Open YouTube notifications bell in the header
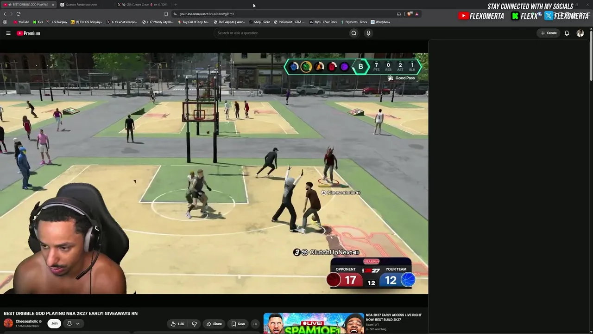Viewport: 593px width, 334px height. 567,33
